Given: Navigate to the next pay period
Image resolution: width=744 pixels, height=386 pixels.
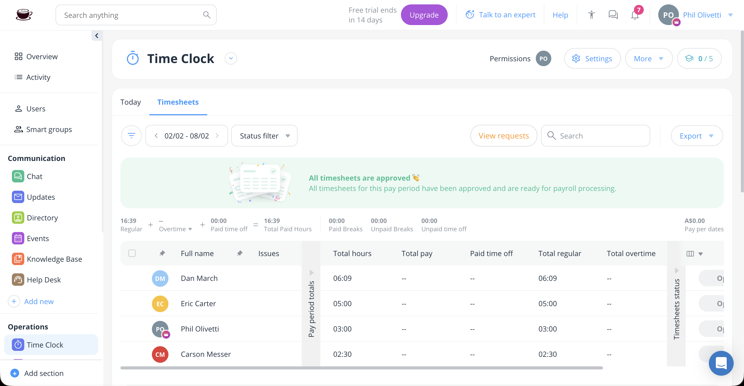Looking at the screenshot, I should point(217,135).
